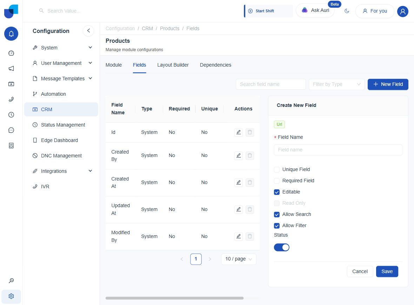Open Status Management menu item
The width and height of the screenshot is (414, 305).
pyautogui.click(x=61, y=125)
